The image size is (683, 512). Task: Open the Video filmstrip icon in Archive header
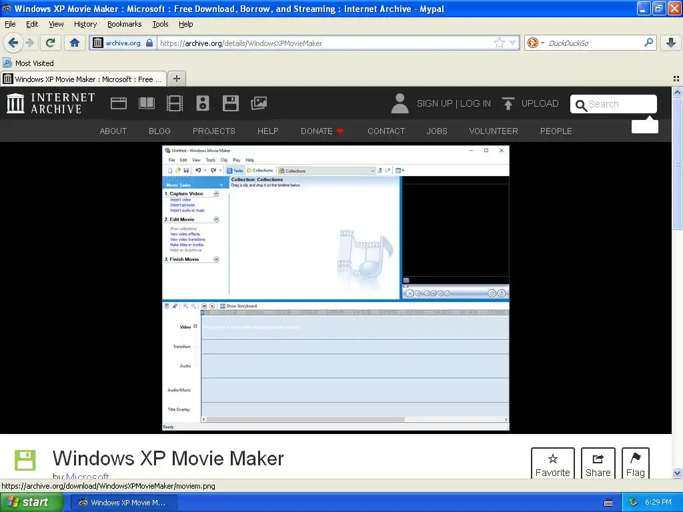click(175, 103)
